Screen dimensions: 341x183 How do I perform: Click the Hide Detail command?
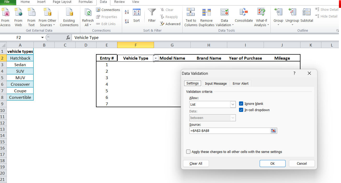[326, 16]
